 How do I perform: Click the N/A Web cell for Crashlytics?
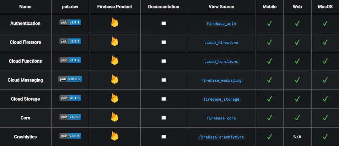297,137
